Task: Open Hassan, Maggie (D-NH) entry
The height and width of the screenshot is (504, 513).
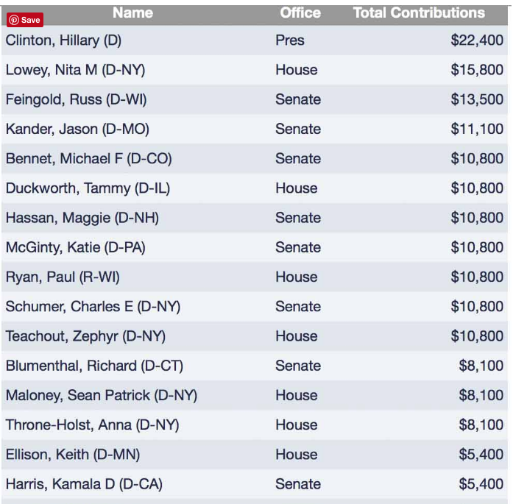Action: pyautogui.click(x=82, y=218)
